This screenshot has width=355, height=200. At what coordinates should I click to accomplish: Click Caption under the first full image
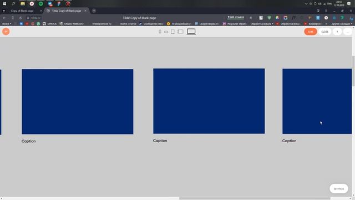[28, 141]
